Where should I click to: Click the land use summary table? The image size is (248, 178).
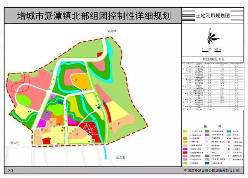tap(213, 86)
